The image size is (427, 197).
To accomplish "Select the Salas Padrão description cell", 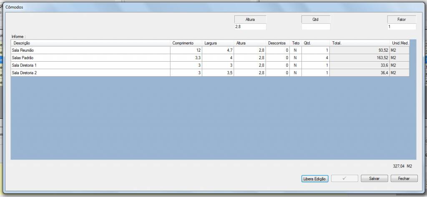I will [90, 58].
